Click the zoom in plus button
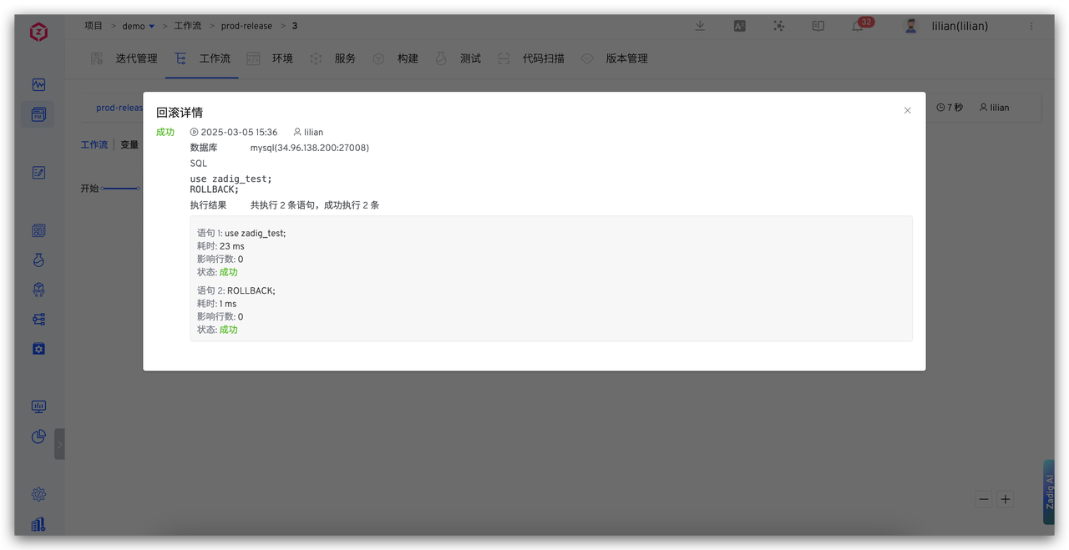This screenshot has height=550, width=1069. pos(1006,499)
